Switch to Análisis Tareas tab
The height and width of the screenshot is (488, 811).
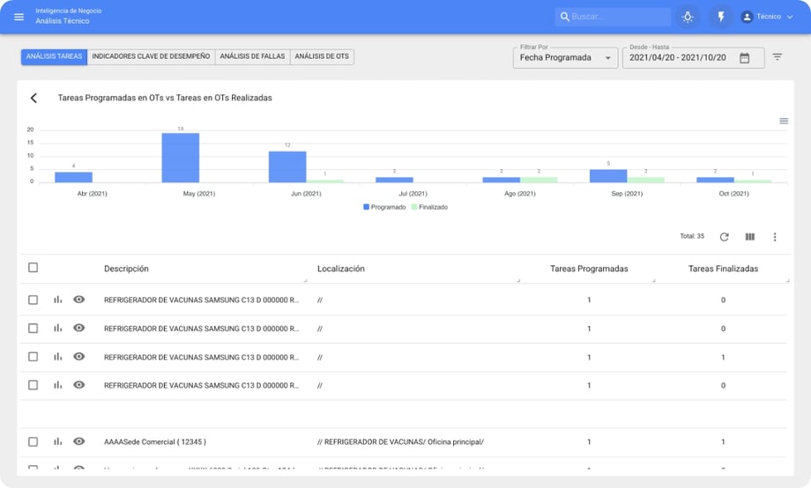pos(55,56)
